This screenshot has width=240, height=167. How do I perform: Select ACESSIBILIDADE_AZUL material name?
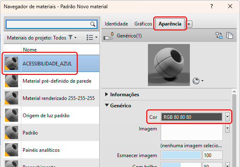pyautogui.click(x=47, y=64)
